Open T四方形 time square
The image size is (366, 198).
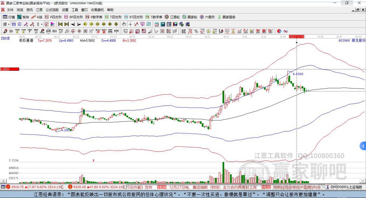pyautogui.click(x=113, y=17)
